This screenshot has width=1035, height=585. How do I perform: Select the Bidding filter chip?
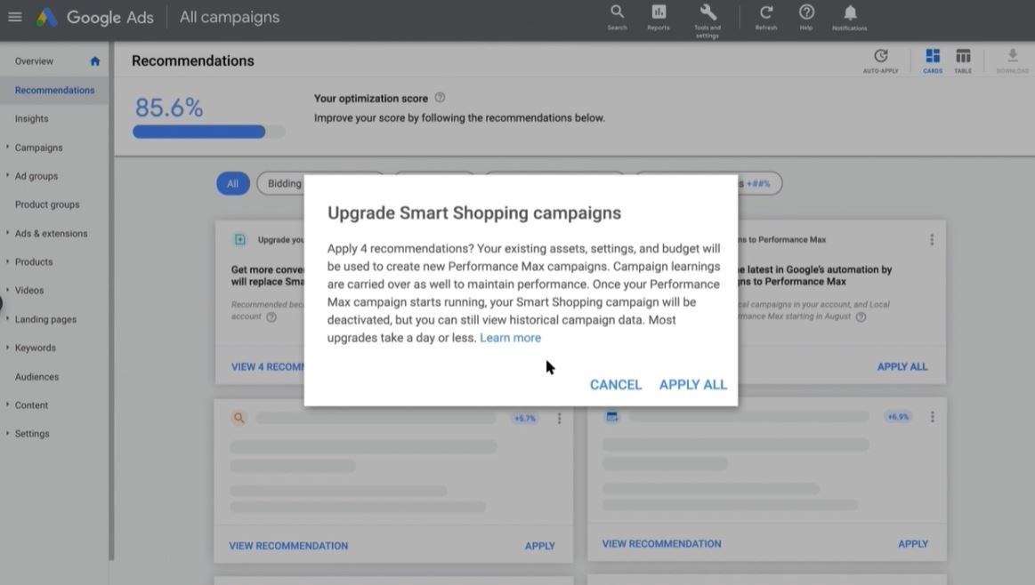pos(284,183)
